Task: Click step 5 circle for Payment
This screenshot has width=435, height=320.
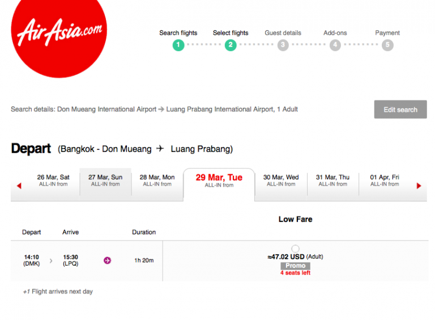Action: coord(387,45)
